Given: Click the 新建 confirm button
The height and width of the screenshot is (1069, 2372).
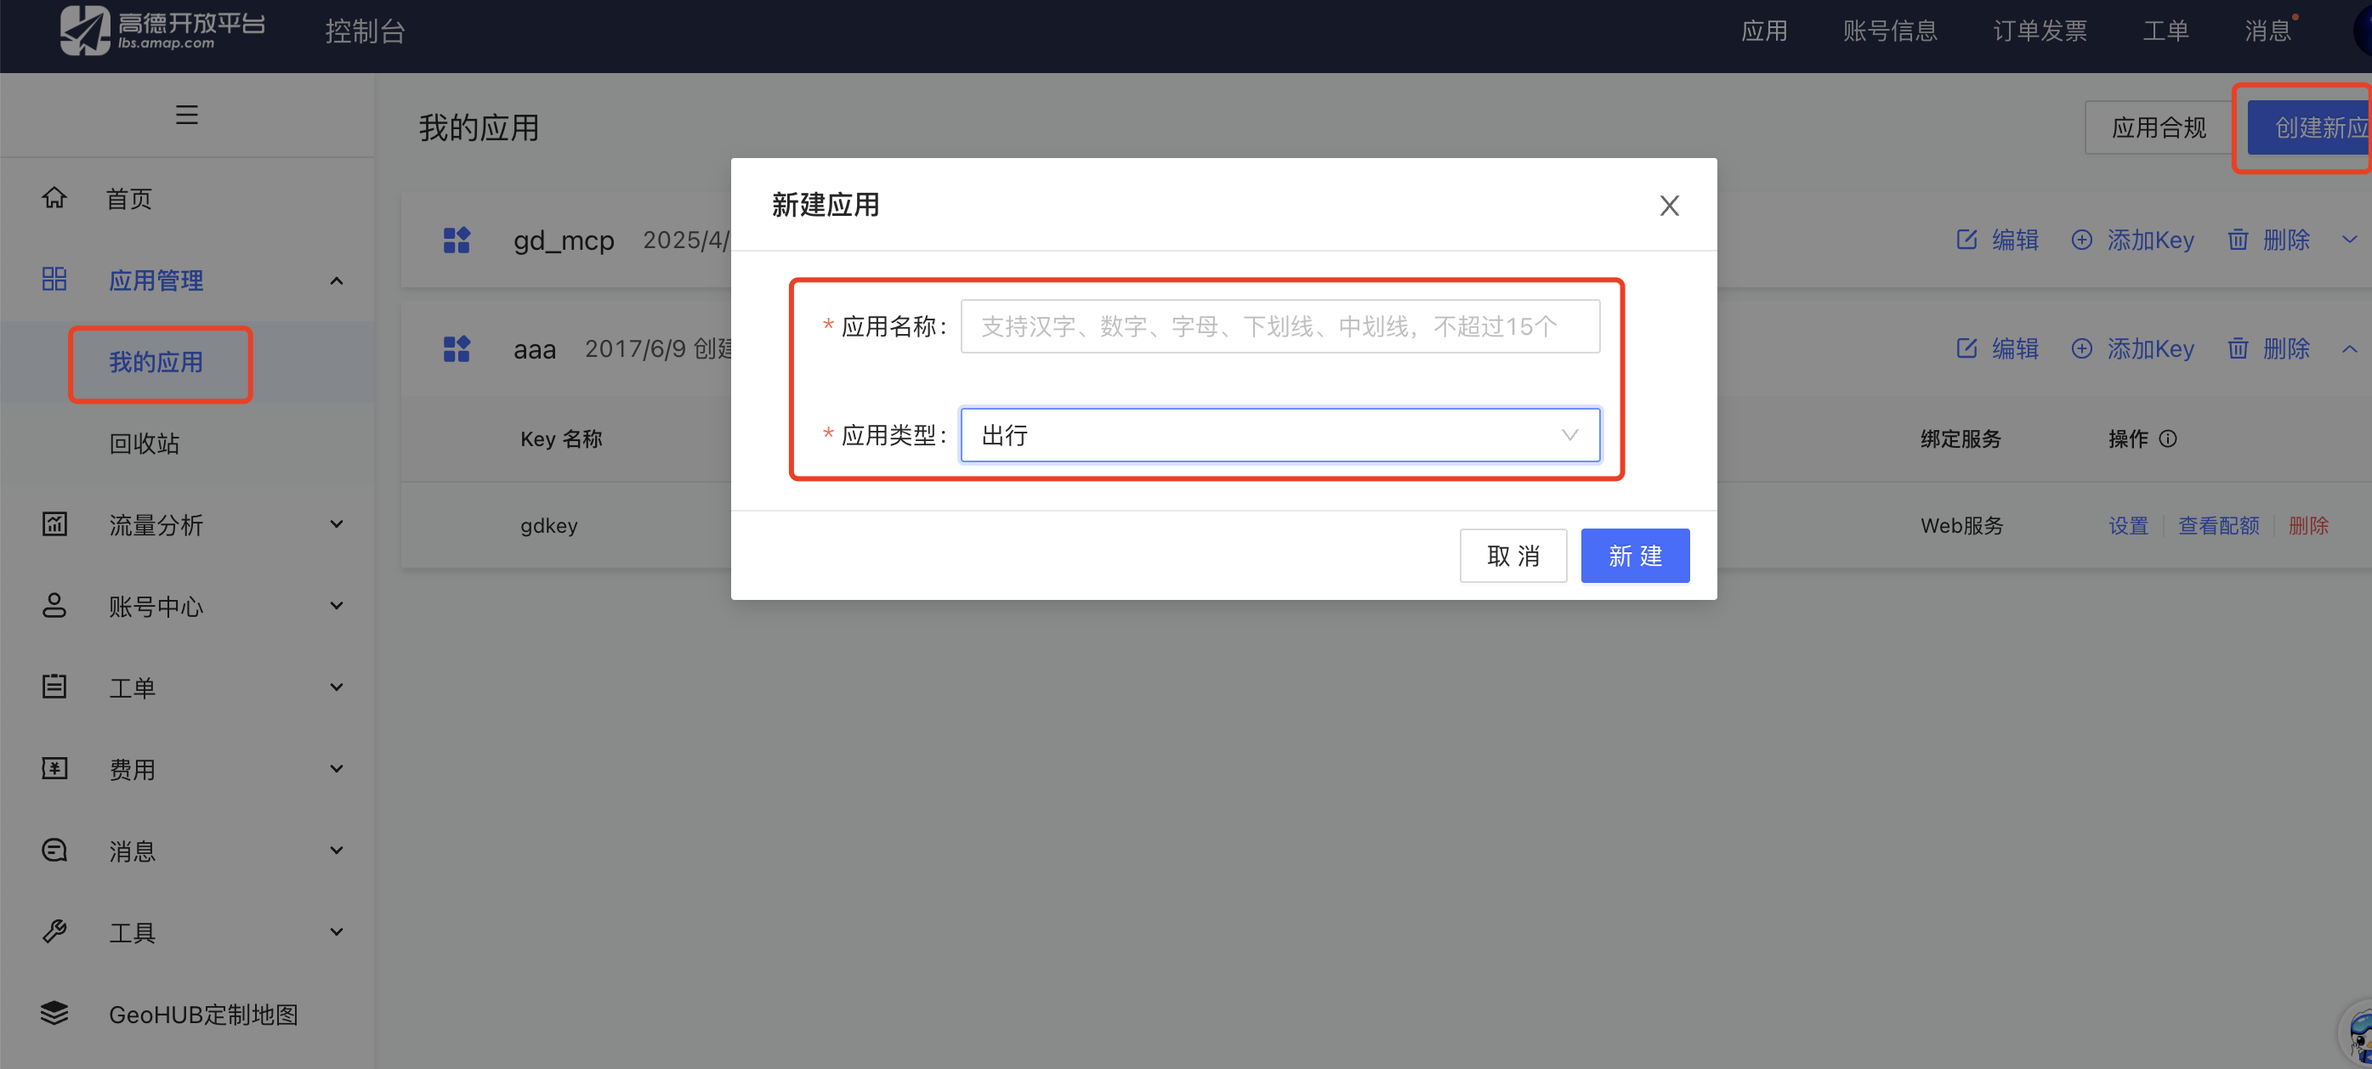Looking at the screenshot, I should click(x=1634, y=556).
